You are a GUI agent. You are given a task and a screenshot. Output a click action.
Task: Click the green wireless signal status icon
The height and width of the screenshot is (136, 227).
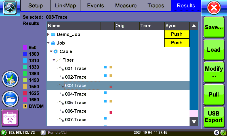(223, 133)
